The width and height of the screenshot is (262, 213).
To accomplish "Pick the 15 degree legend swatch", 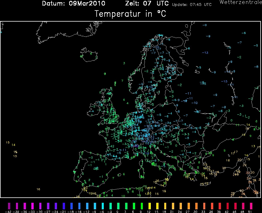I will (x=157, y=206).
